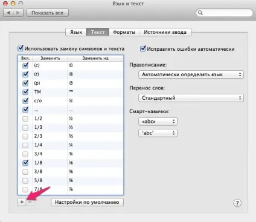Enable the 1/2 substitution checkbox
Screen dimensions: 256x222
pyautogui.click(x=25, y=119)
